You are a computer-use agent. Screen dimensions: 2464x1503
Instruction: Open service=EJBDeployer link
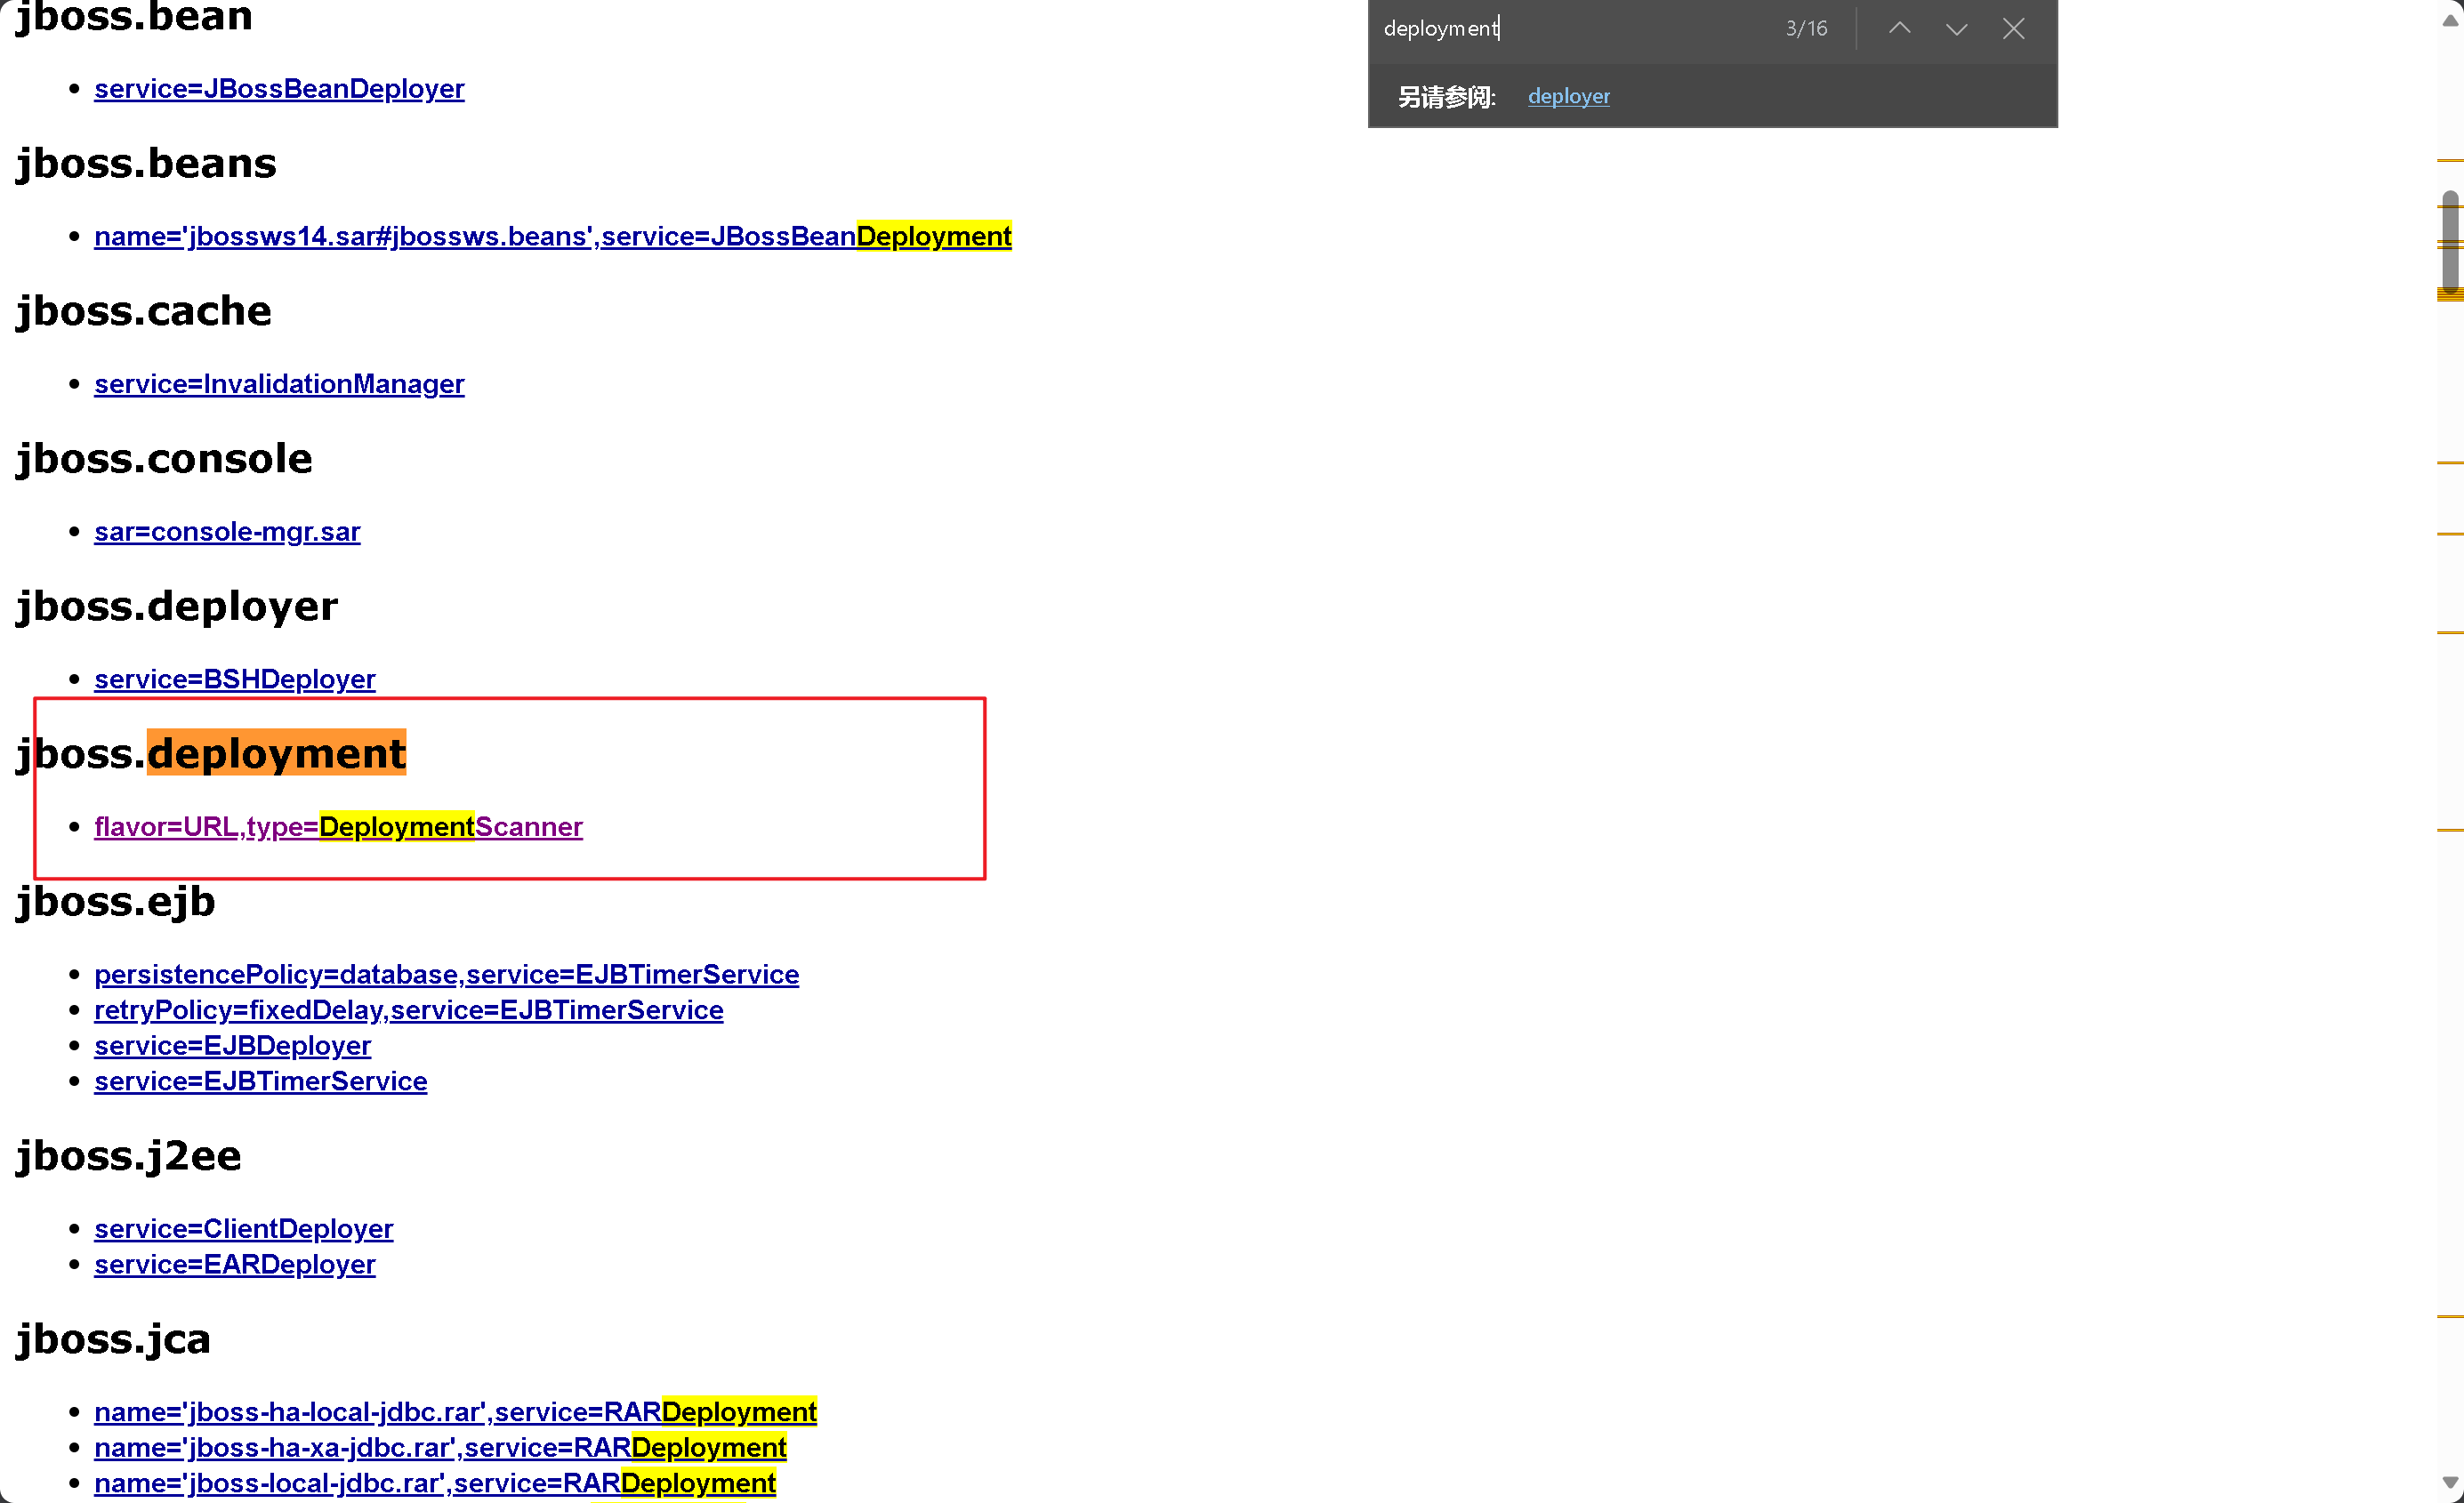coord(232,1046)
